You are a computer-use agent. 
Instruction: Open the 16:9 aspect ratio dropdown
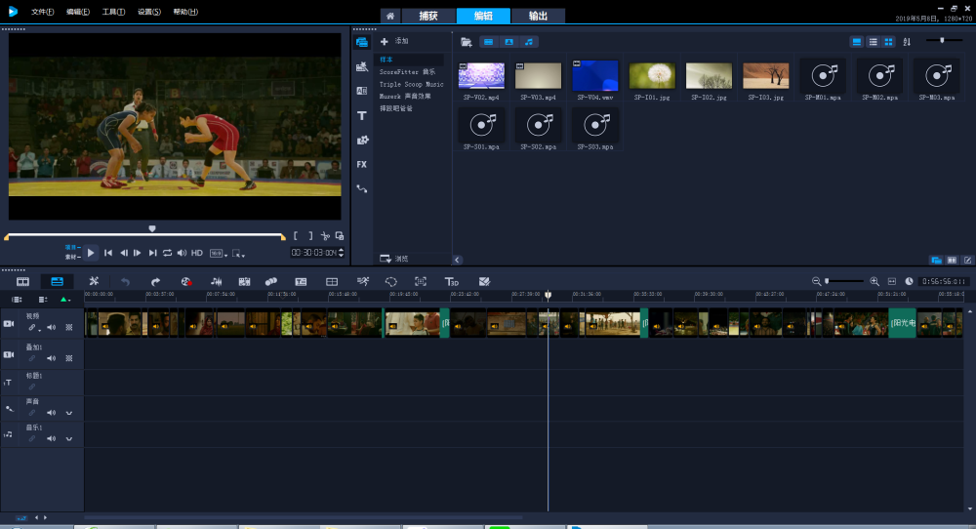219,253
